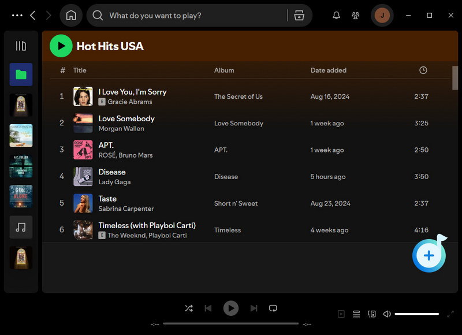The width and height of the screenshot is (462, 335).
Task: Select the Disease track title
Action: 112,172
